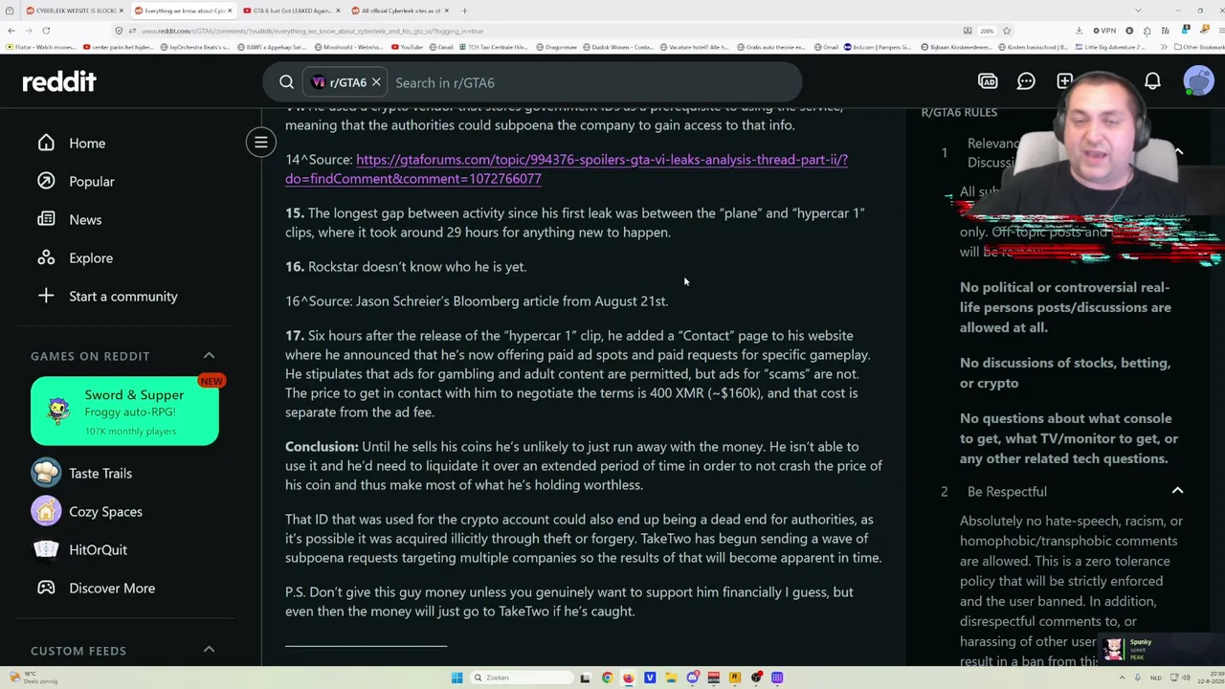Click the Cozy Spaces game icon
Image resolution: width=1225 pixels, height=689 pixels.
pyautogui.click(x=46, y=511)
